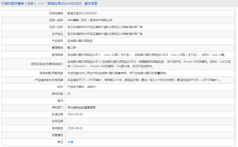This screenshot has height=147, width=238.
Task: Click the 其他内容 label cell
Action: click(x=34, y=94)
